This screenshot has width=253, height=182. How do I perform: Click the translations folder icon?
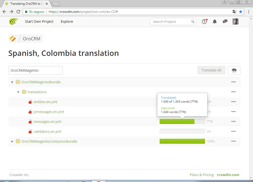(x=24, y=92)
